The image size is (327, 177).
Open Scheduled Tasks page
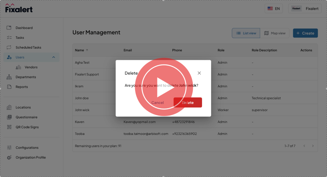click(28, 47)
